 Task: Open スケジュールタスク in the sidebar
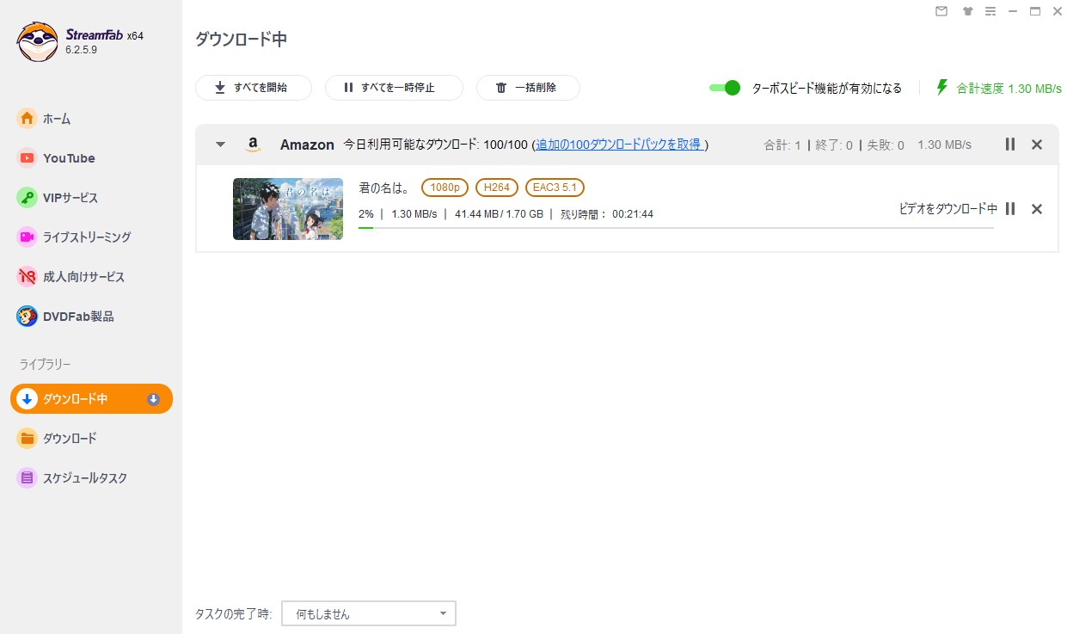pos(84,478)
